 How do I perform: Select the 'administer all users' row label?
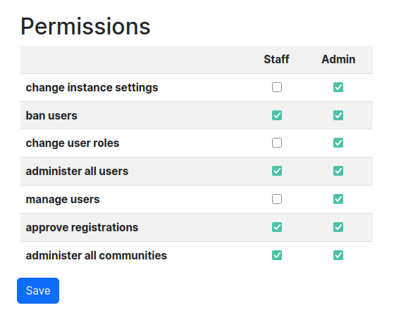pos(77,172)
